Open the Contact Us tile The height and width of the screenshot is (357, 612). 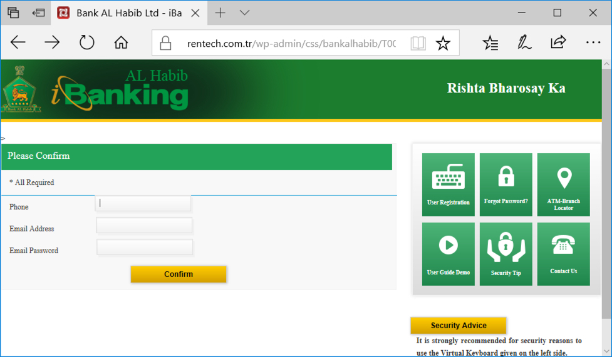pos(564,254)
